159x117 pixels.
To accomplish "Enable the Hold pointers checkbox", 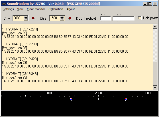I will coord(140,18).
